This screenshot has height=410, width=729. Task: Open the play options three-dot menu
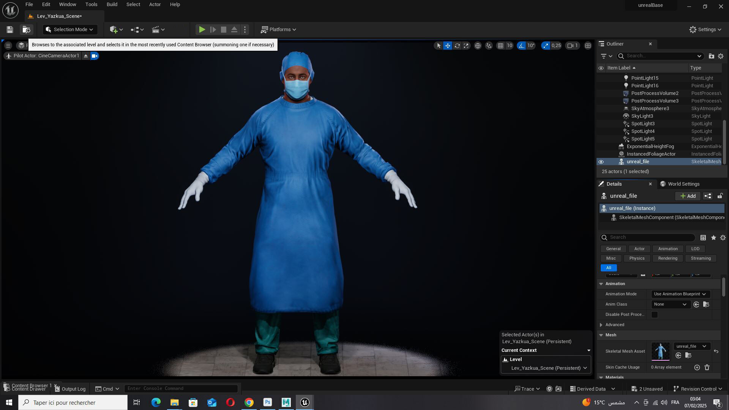(245, 30)
